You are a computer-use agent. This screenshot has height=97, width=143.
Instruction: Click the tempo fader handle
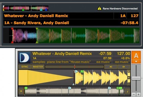click(x=136, y=78)
